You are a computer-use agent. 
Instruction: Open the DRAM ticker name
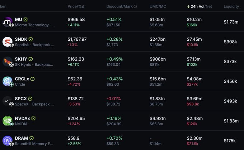pyautogui.click(x=22, y=138)
